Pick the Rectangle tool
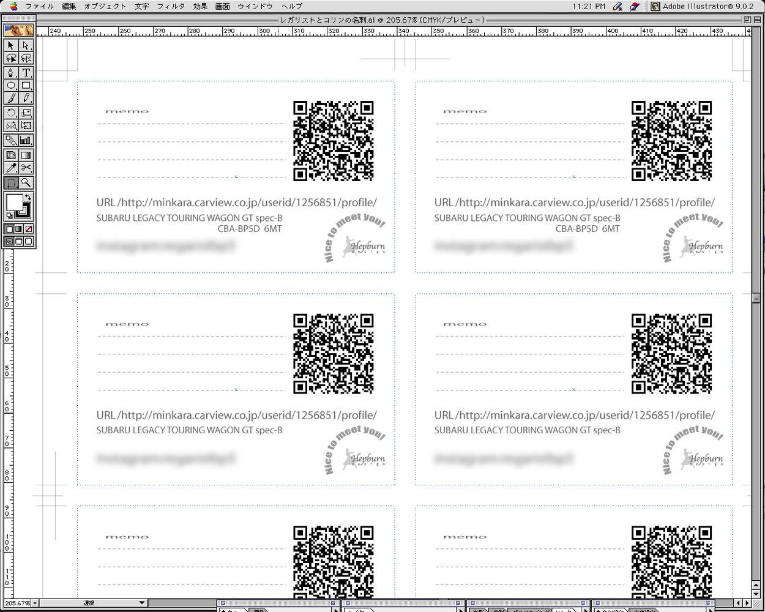The width and height of the screenshot is (765, 612). pyautogui.click(x=26, y=86)
